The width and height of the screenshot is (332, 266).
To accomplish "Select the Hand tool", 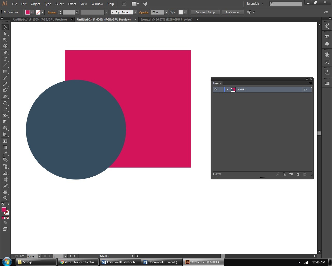I will tap(5, 192).
